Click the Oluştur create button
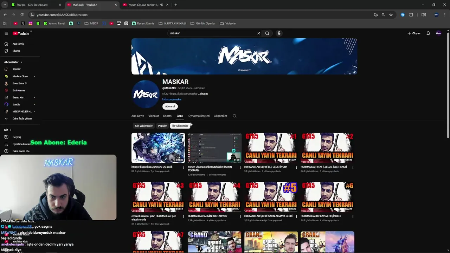 coord(414,33)
